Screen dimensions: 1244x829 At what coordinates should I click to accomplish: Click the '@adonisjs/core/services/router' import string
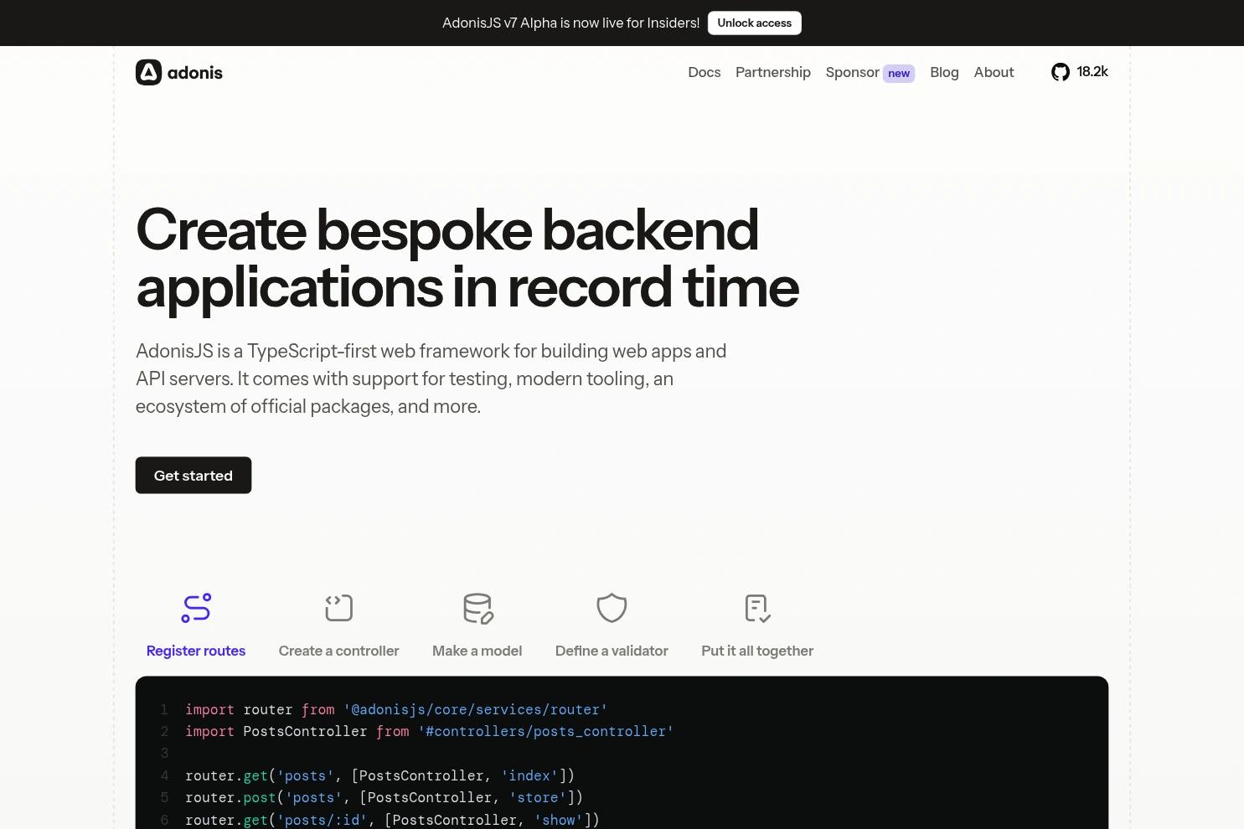(x=475, y=709)
